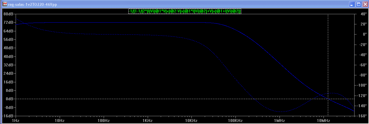Screen dimensions: 369x124
Task: Click the 64dB left axis label
Action: click(8, 31)
